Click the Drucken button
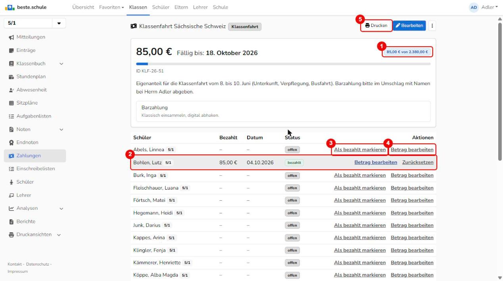Viewport: 503px width, 281px height. (x=376, y=26)
